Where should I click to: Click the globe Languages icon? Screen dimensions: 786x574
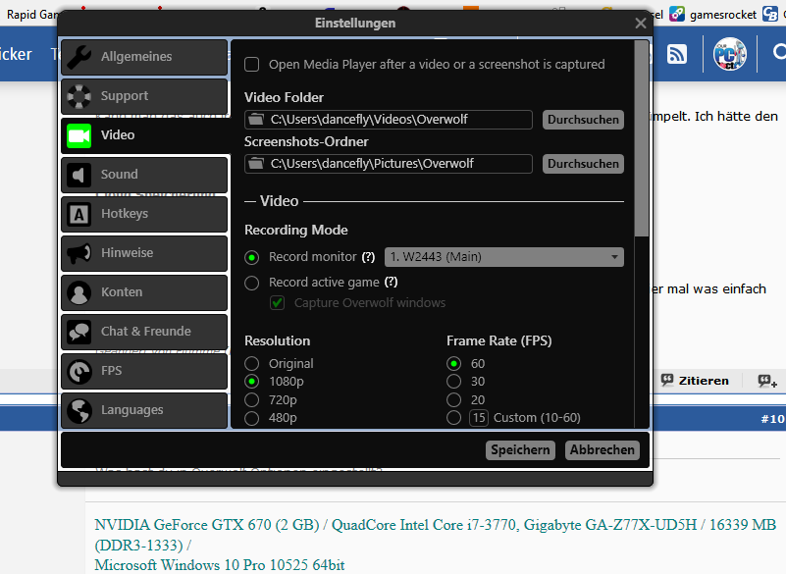(x=79, y=410)
